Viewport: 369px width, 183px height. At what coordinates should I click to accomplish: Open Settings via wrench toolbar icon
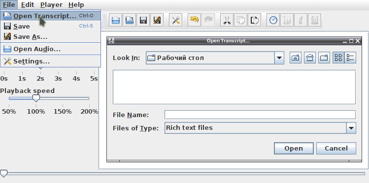[x=175, y=20]
